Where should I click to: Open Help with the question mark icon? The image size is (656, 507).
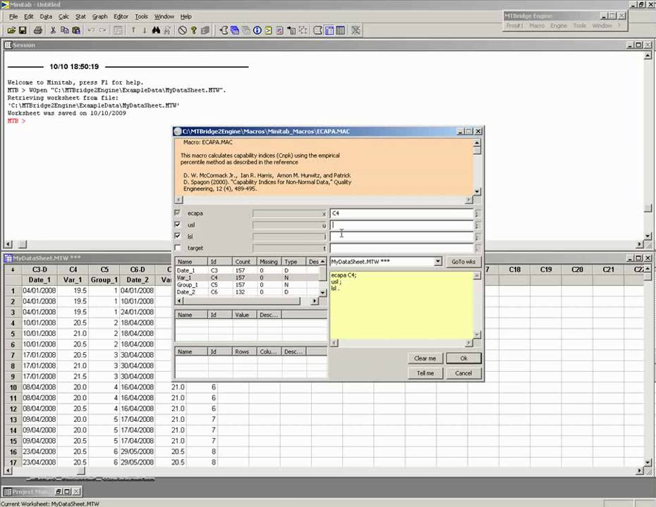click(x=194, y=30)
